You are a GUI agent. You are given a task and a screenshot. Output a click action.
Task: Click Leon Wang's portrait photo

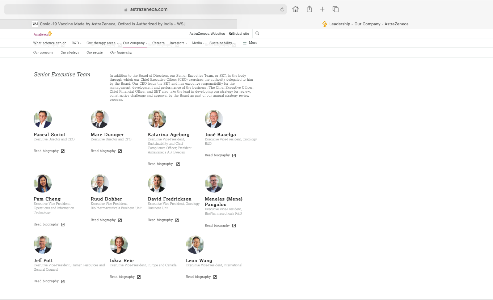[195, 245]
